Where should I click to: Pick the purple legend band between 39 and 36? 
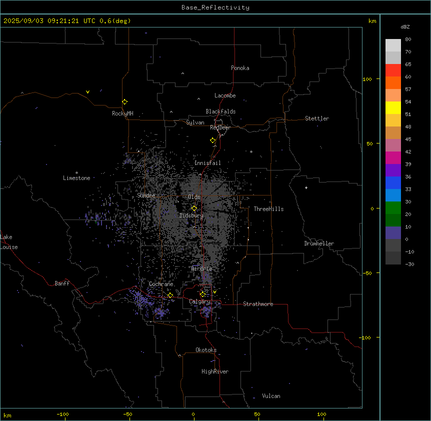pos(393,170)
